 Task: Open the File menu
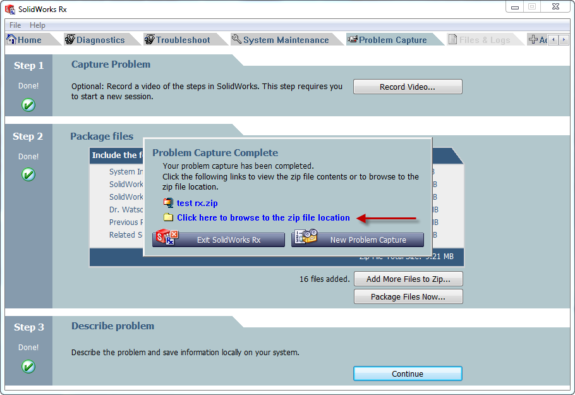tap(15, 25)
